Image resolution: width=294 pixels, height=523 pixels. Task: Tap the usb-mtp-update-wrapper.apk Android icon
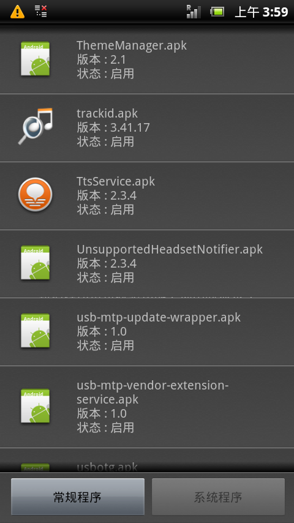pyautogui.click(x=35, y=331)
